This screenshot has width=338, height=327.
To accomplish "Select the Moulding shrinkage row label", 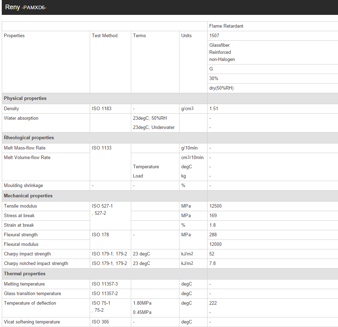I will [x=23, y=186].
